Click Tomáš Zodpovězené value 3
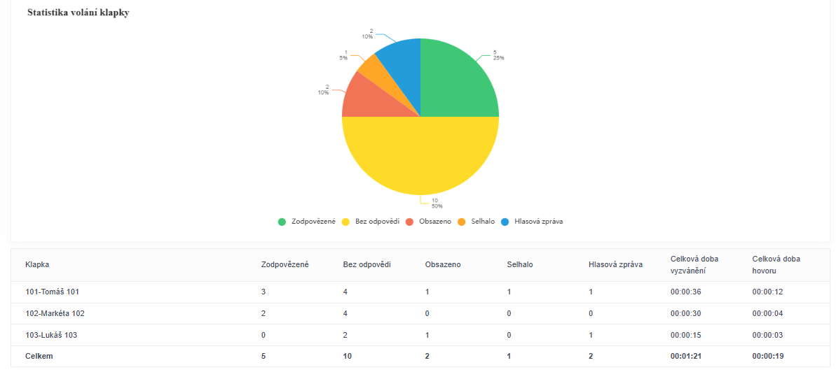 [x=263, y=292]
